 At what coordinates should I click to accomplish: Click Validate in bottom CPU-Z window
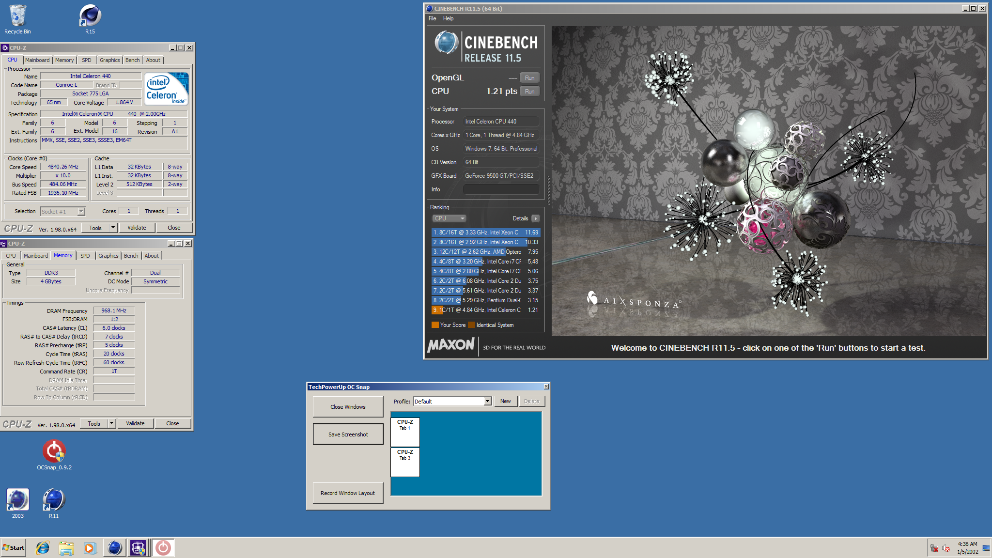coord(135,423)
